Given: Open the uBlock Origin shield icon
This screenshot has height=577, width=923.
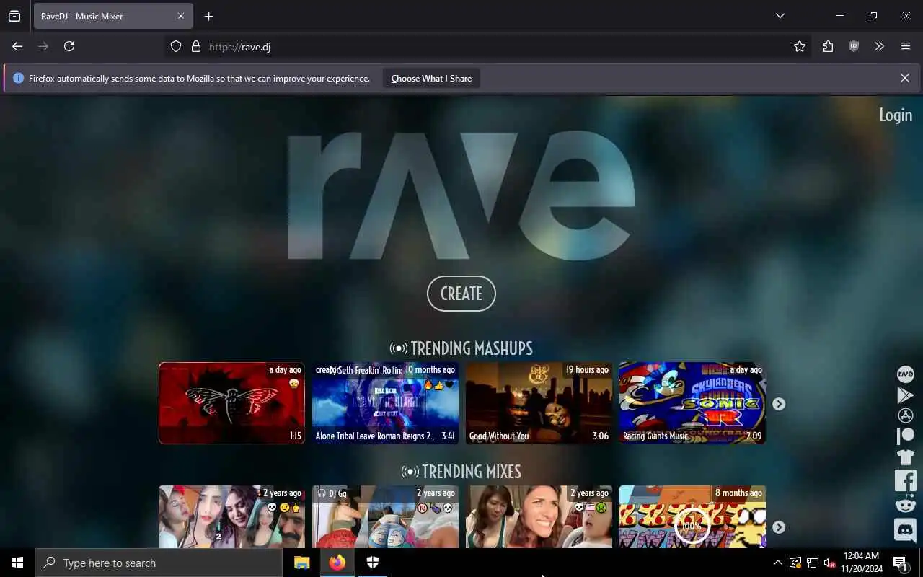Looking at the screenshot, I should coord(854,46).
